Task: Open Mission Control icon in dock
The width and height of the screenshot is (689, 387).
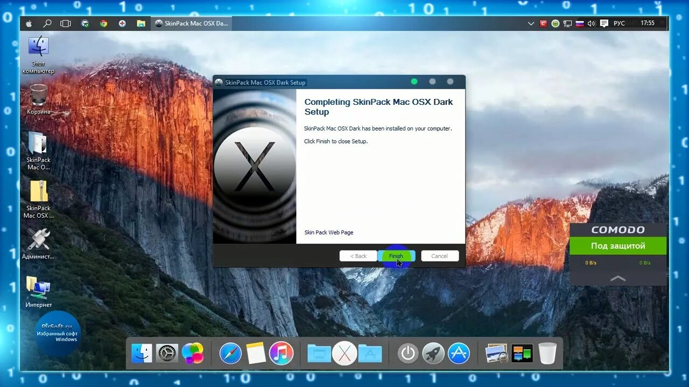Action: (x=522, y=353)
